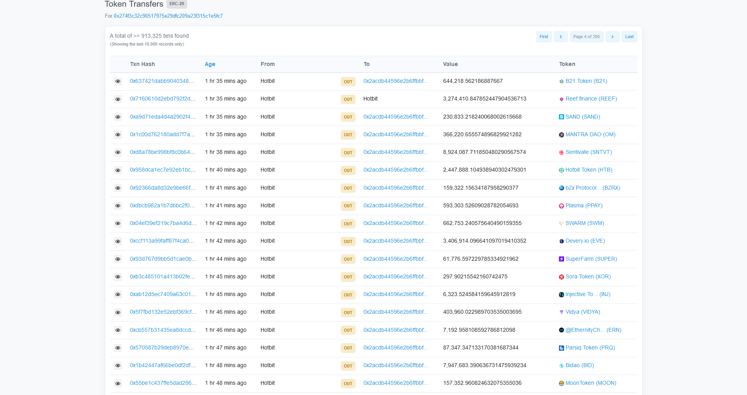
Task: Click the Page 4 of 200 indicator
Action: tap(586, 37)
